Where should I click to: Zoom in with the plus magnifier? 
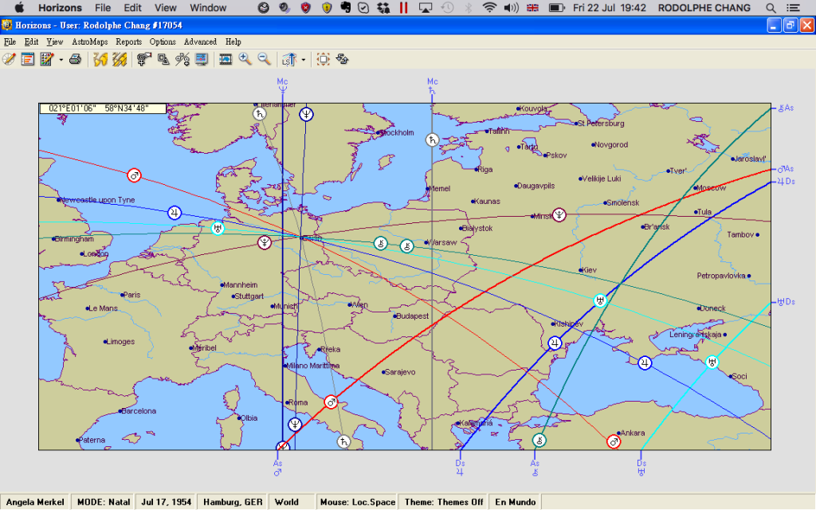click(245, 59)
